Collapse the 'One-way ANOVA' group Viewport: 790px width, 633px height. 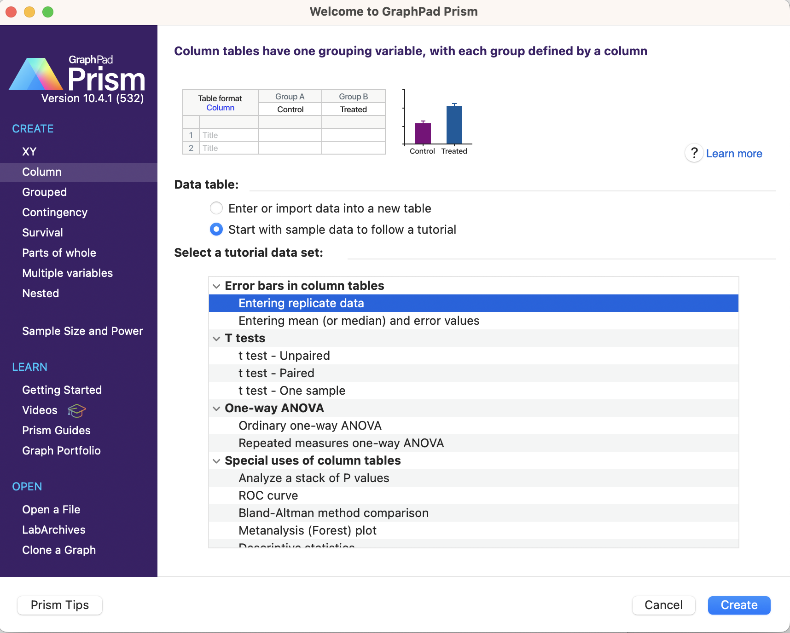[x=216, y=409]
